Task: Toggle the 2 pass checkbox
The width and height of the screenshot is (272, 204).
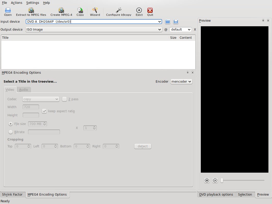Action: pyautogui.click(x=64, y=99)
